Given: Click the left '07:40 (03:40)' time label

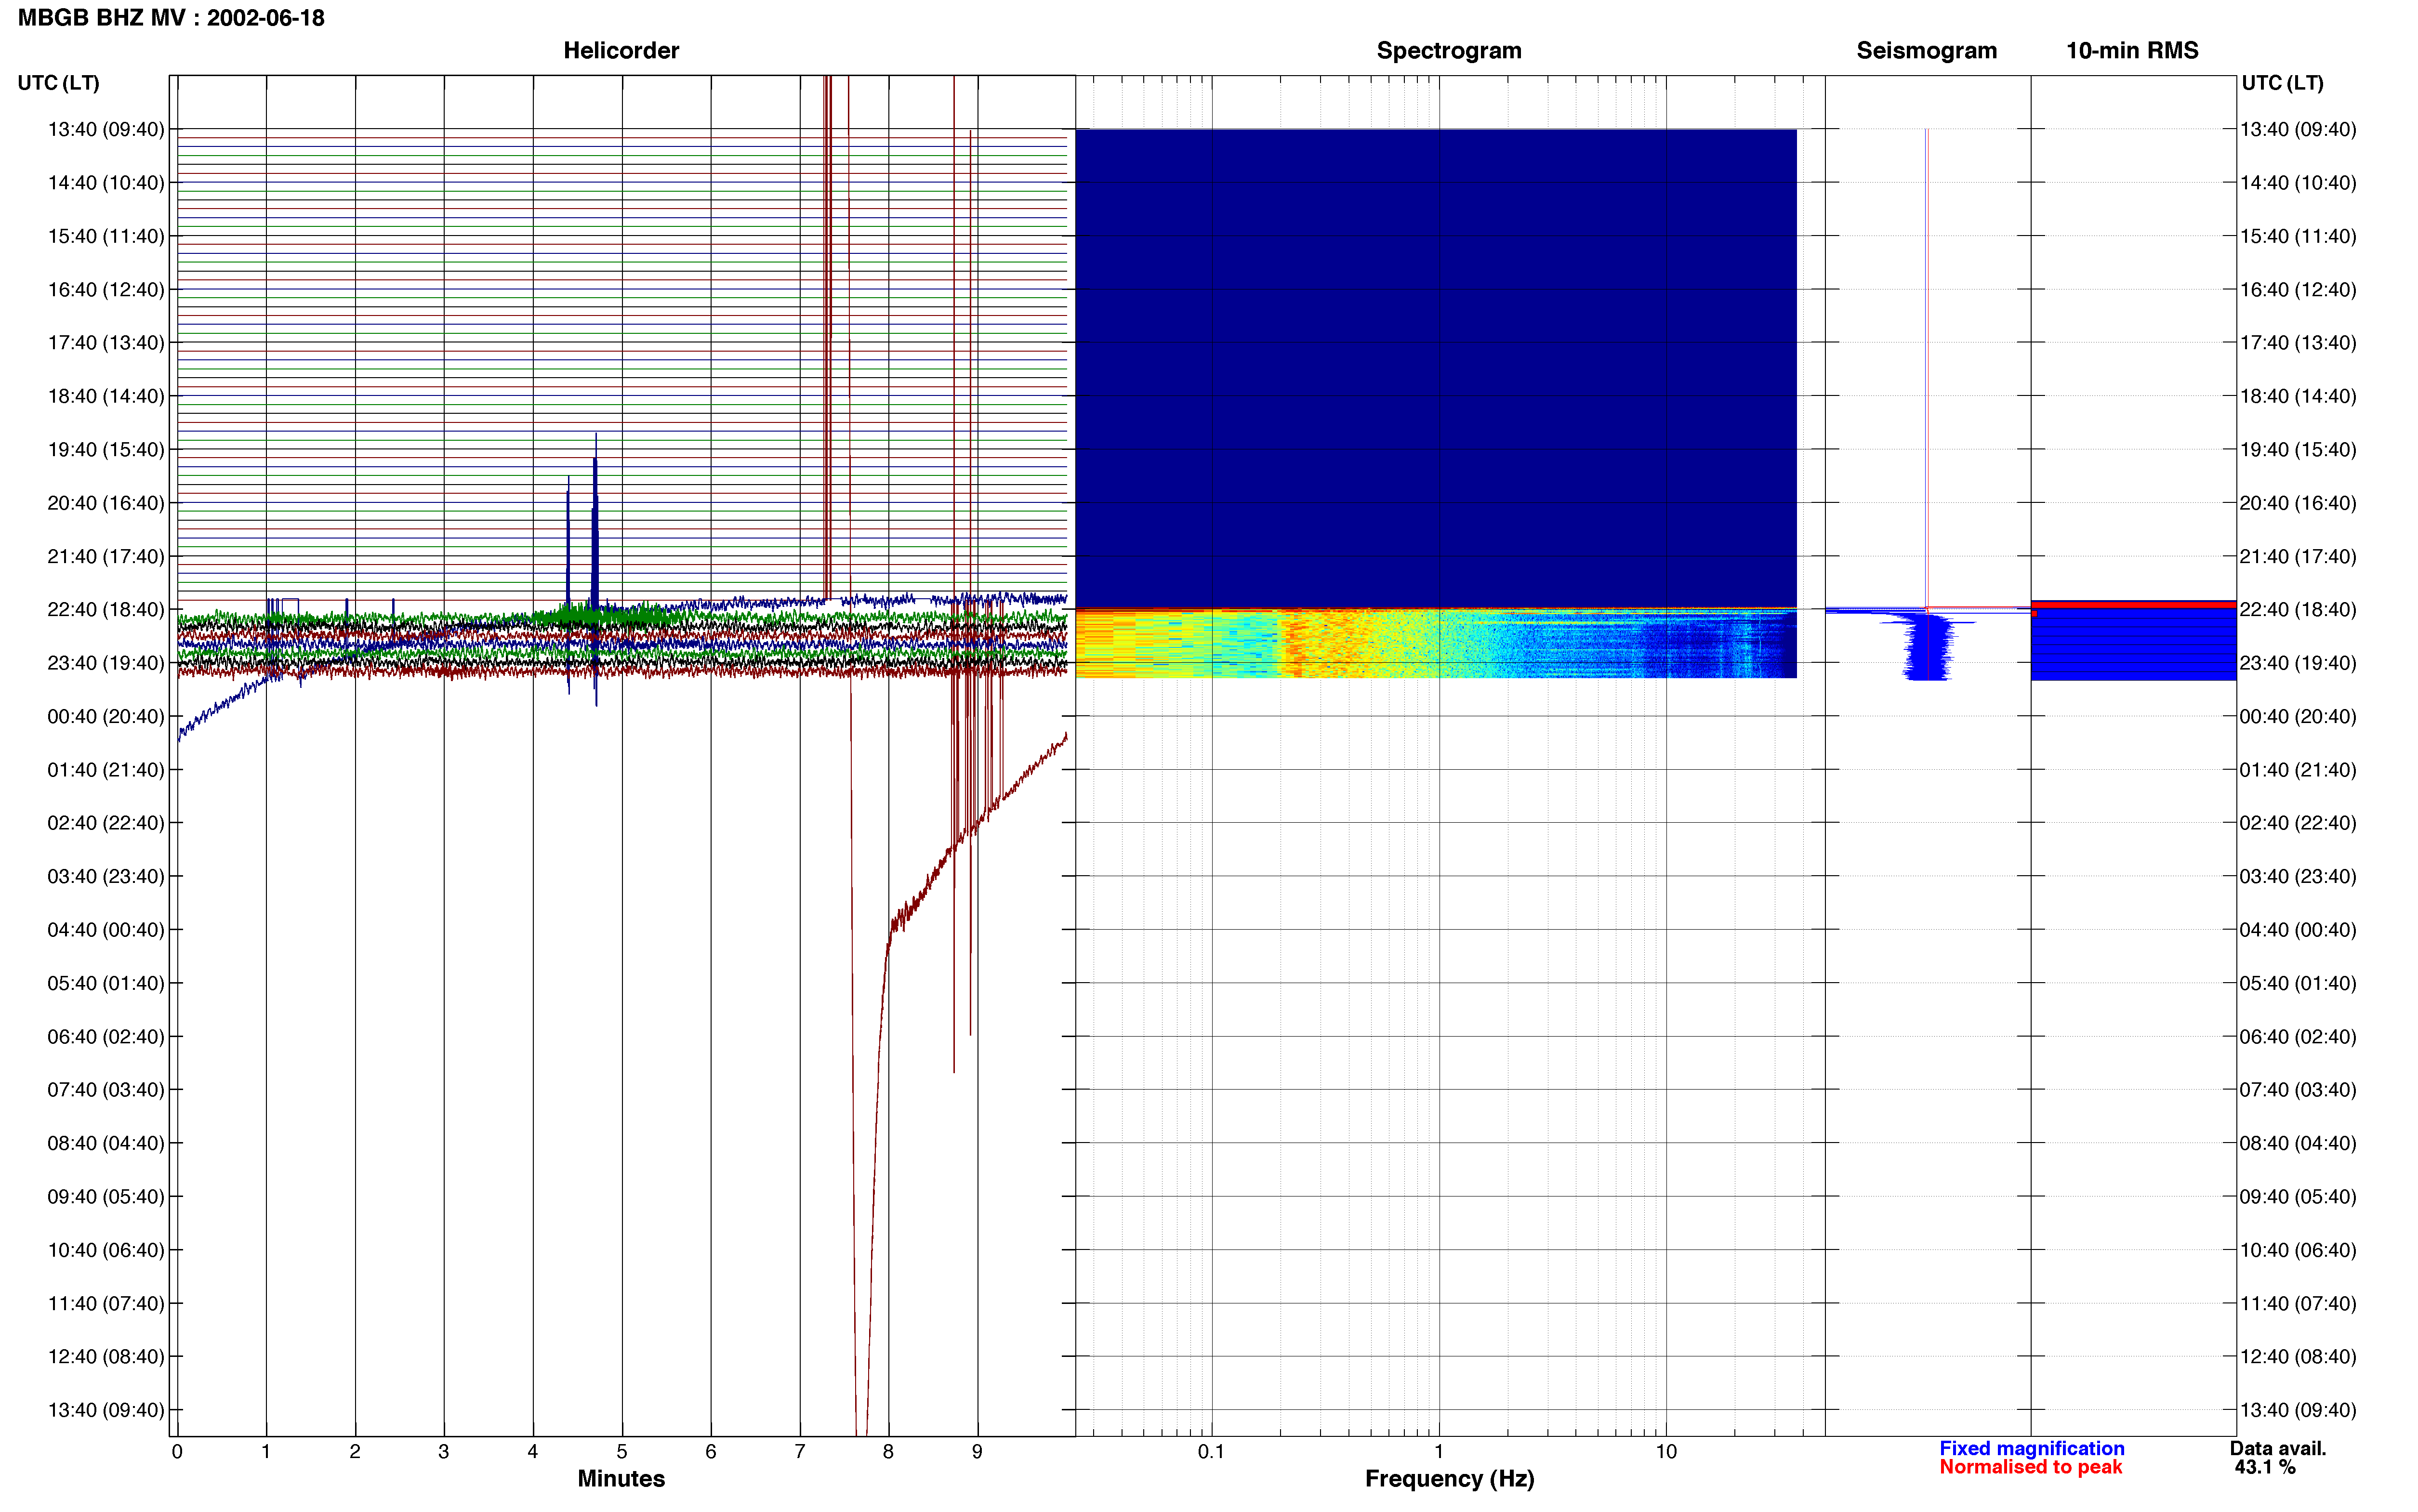Looking at the screenshot, I should pos(106,1090).
